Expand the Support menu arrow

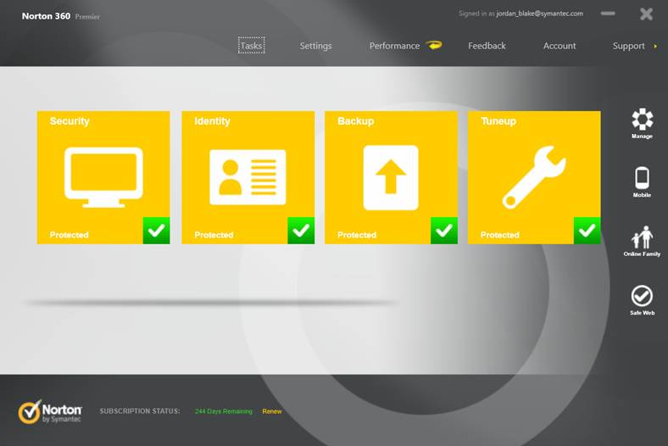coord(655,46)
